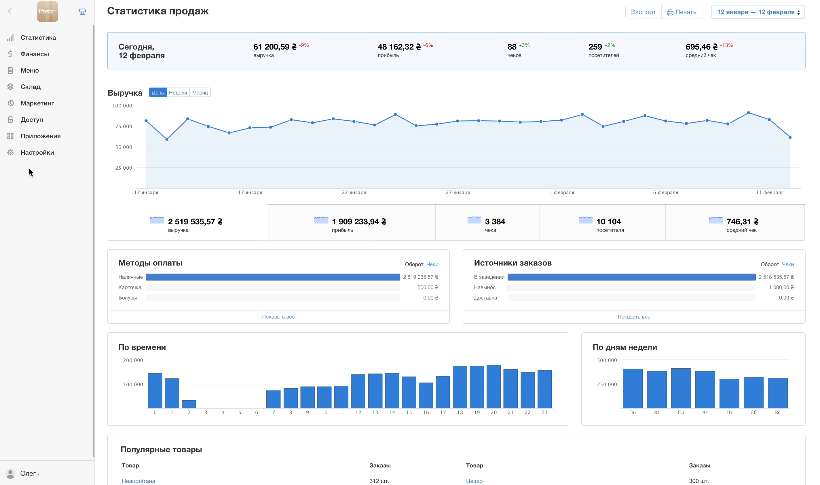This screenshot has height=485, width=820.
Task: Click the Finances dollar sign icon
Action: pyautogui.click(x=10, y=54)
